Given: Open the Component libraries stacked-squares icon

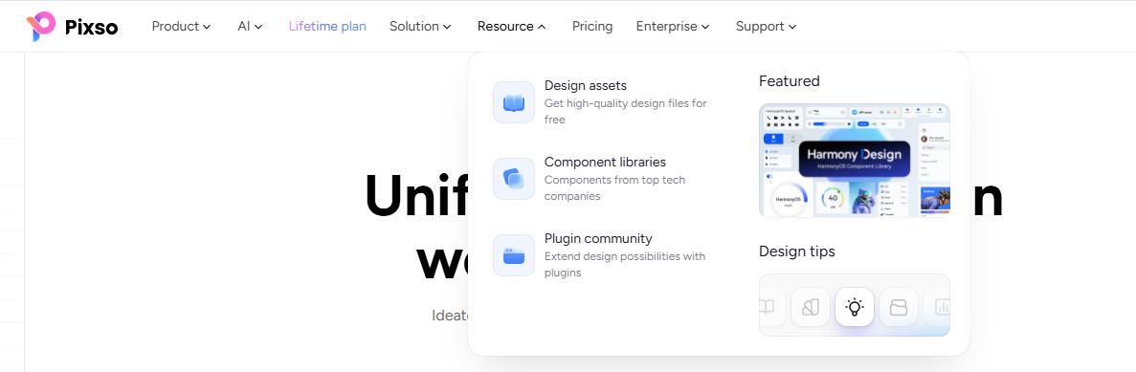Looking at the screenshot, I should [514, 179].
